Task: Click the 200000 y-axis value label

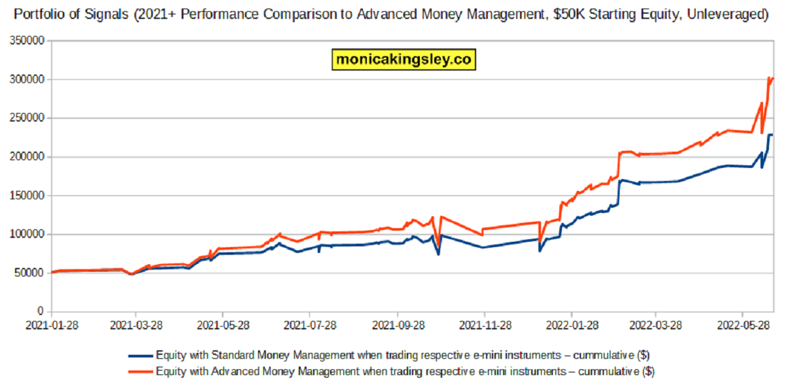Action: tap(28, 157)
